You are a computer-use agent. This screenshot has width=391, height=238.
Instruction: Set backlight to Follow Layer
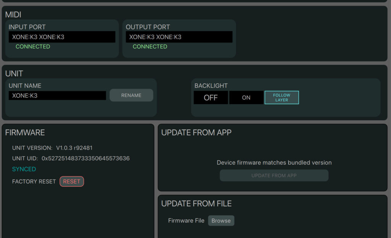[281, 97]
